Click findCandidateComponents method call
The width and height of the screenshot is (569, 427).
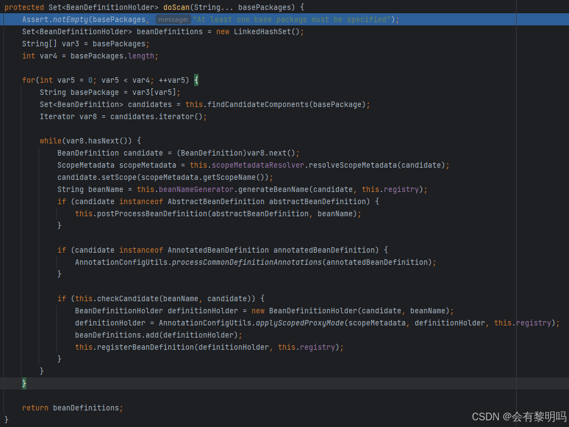coord(257,105)
